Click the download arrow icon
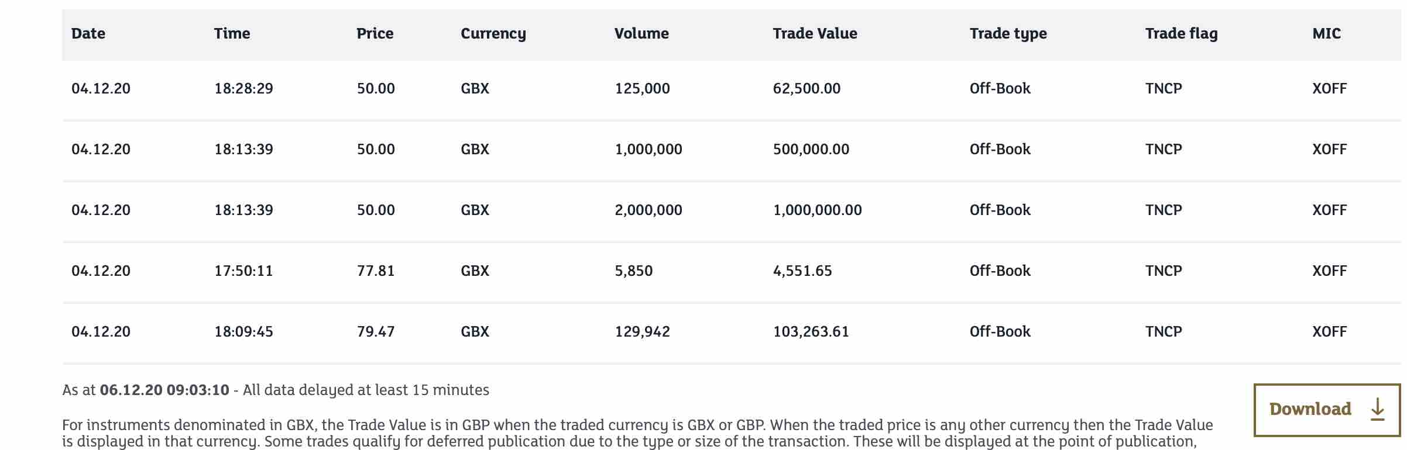Image resolution: width=1407 pixels, height=450 pixels. 1378,409
